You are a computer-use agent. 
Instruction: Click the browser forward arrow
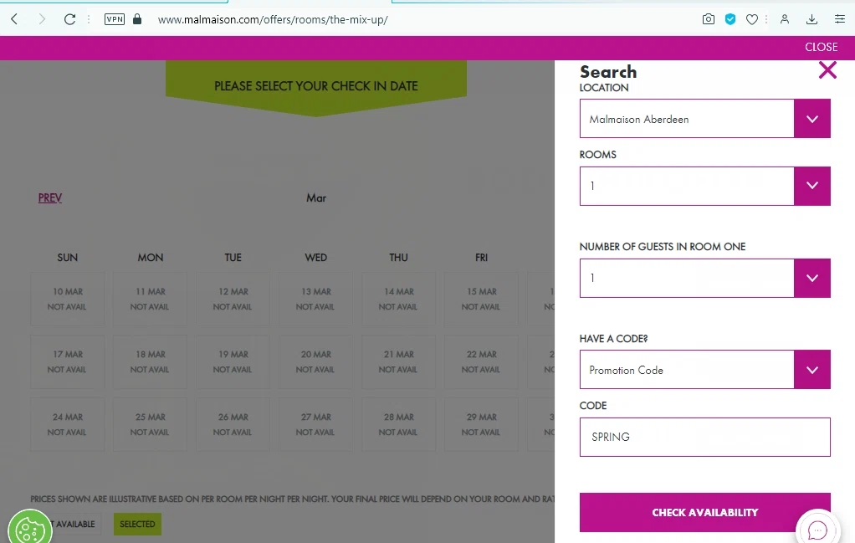pos(42,19)
